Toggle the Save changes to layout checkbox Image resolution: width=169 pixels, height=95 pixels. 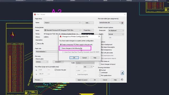[x=100, y=64]
